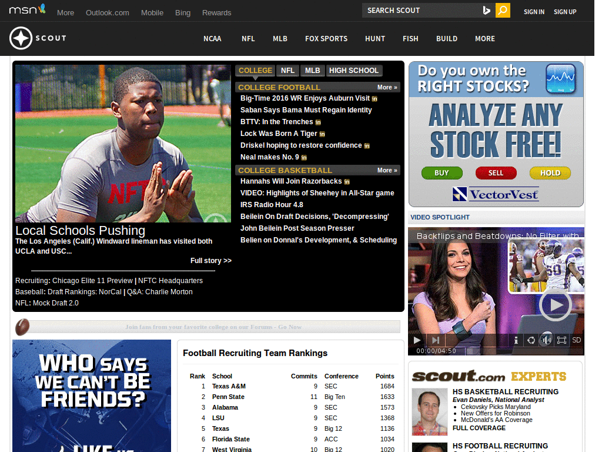The image size is (602, 452).
Task: Click the yellow HOLD button
Action: click(550, 173)
